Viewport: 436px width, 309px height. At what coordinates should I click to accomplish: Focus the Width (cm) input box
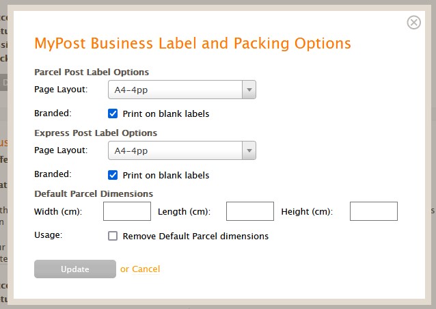[127, 211]
